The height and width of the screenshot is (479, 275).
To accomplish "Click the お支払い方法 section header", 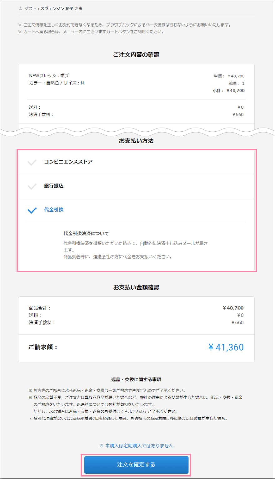I will pyautogui.click(x=137, y=141).
